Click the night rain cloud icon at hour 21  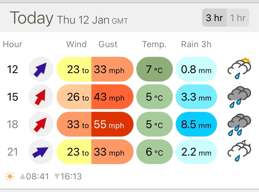(x=239, y=151)
